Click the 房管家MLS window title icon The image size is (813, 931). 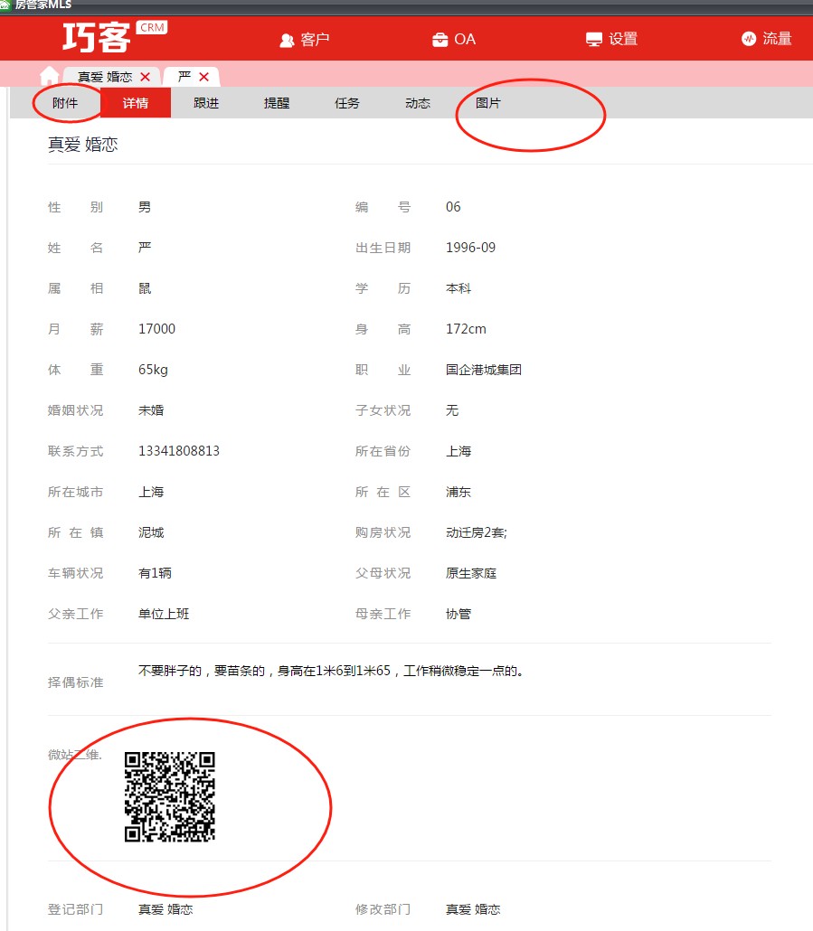(5, 5)
